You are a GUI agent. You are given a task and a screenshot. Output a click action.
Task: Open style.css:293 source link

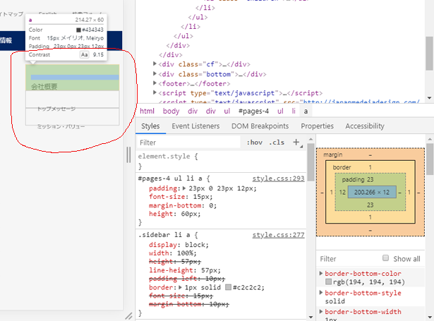tap(278, 179)
